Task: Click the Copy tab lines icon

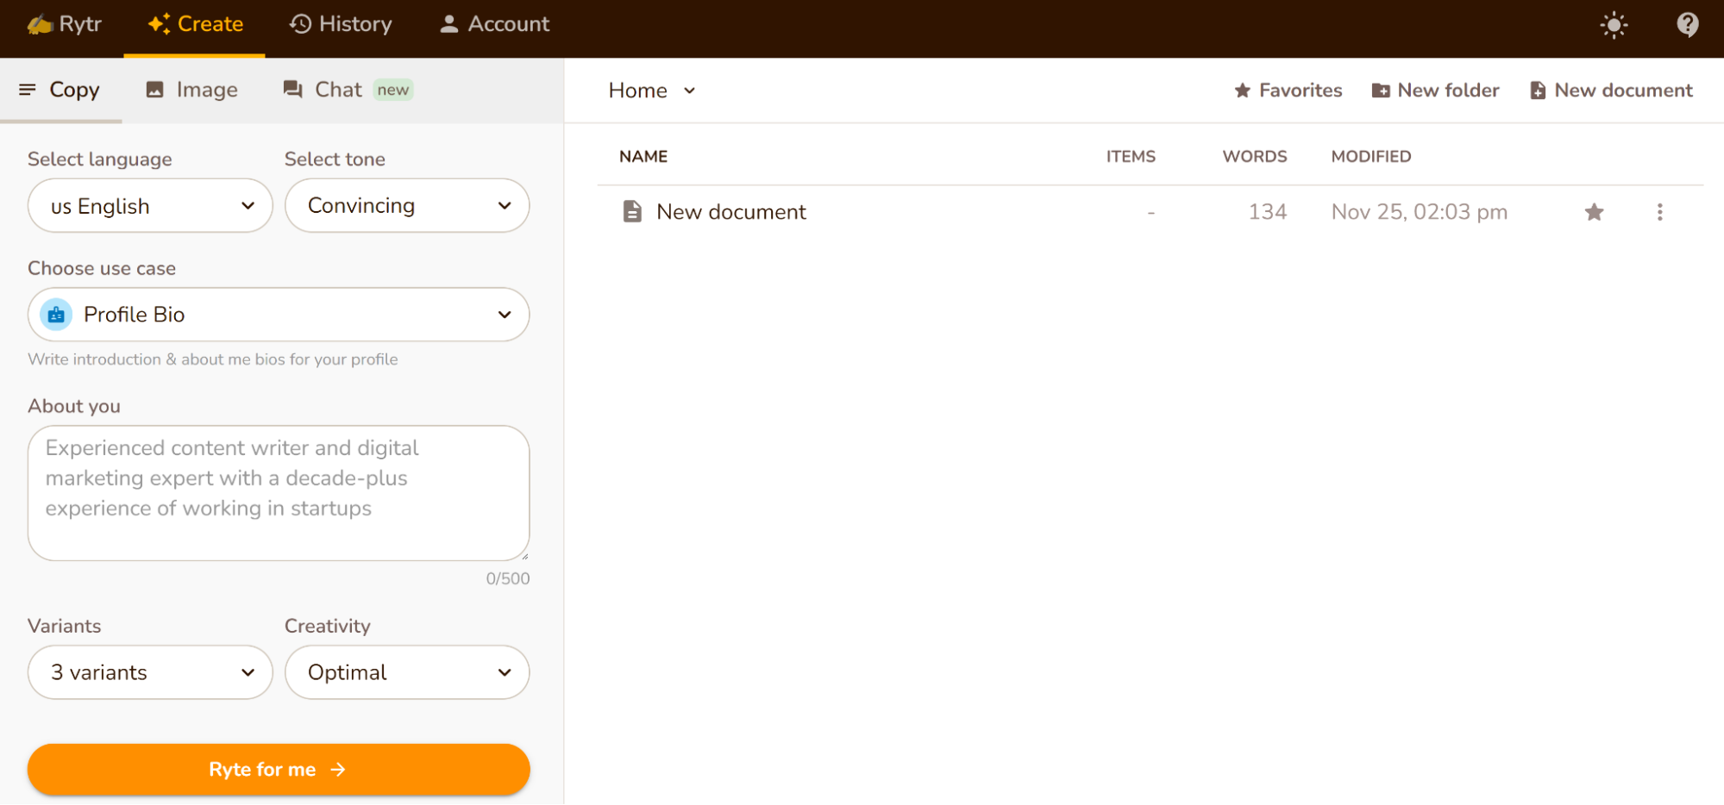Action: tap(28, 90)
